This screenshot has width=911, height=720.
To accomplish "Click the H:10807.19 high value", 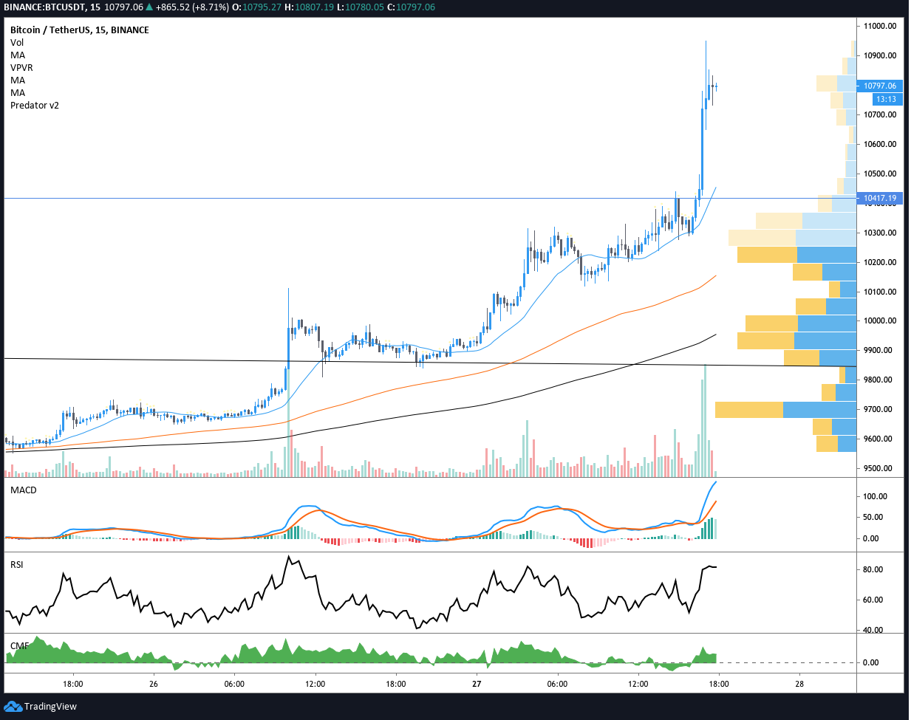I will tap(309, 7).
